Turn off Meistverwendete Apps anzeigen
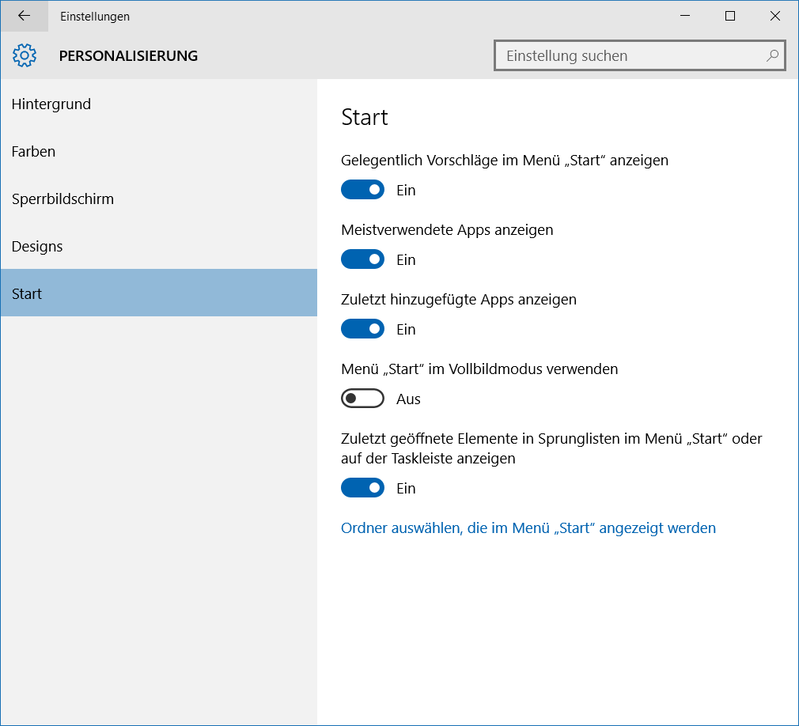This screenshot has width=799, height=726. pyautogui.click(x=362, y=259)
